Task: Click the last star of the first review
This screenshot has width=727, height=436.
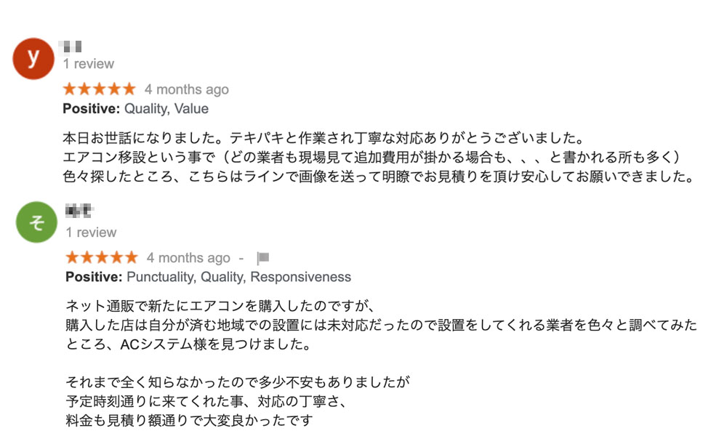Action: 129,89
